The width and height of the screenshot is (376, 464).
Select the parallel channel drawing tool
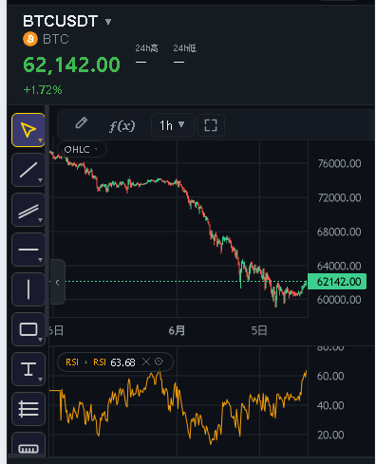pyautogui.click(x=28, y=210)
